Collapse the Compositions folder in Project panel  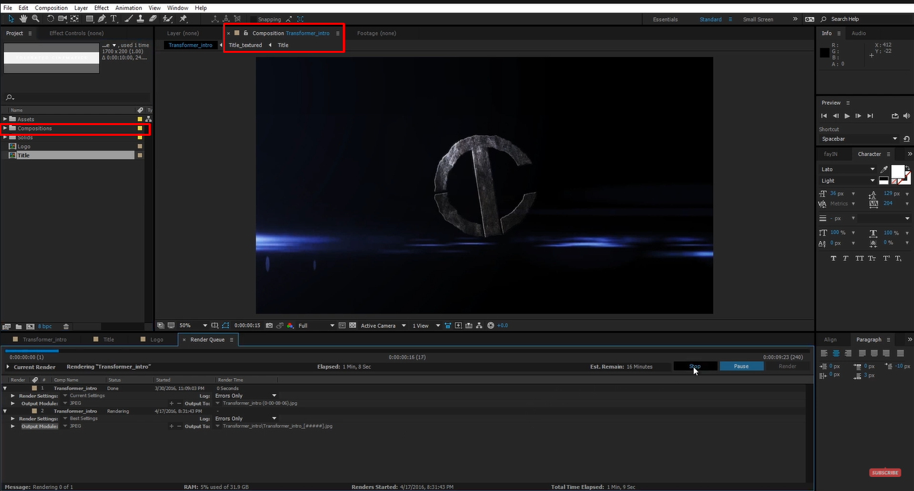pos(5,128)
